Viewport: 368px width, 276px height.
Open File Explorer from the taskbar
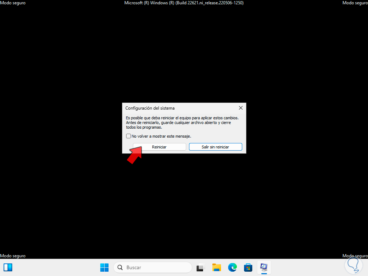216,267
